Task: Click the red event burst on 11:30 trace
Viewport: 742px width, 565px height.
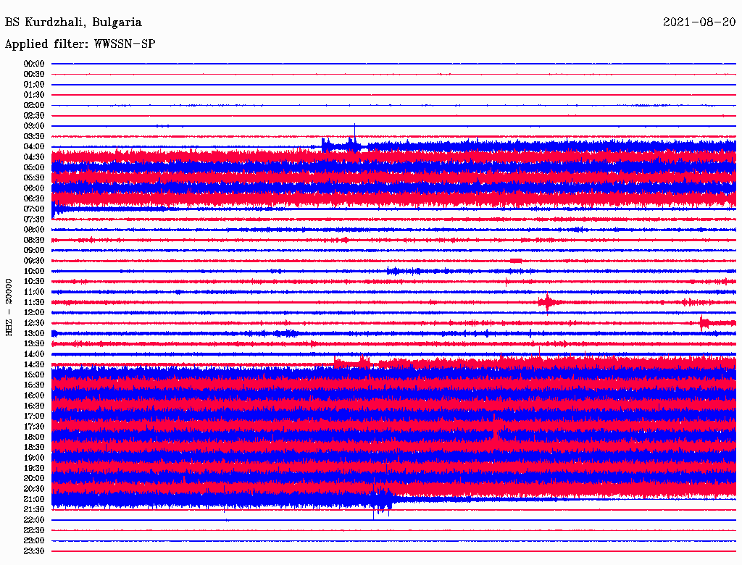Action: [548, 302]
